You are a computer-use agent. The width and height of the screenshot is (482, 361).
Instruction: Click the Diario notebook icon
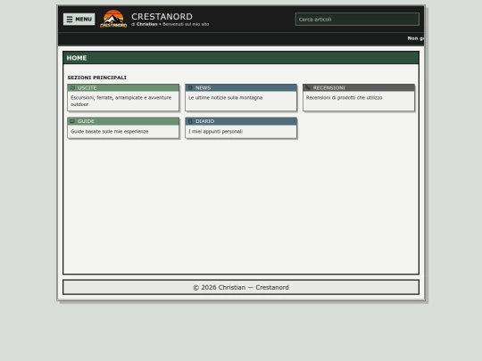tap(190, 121)
